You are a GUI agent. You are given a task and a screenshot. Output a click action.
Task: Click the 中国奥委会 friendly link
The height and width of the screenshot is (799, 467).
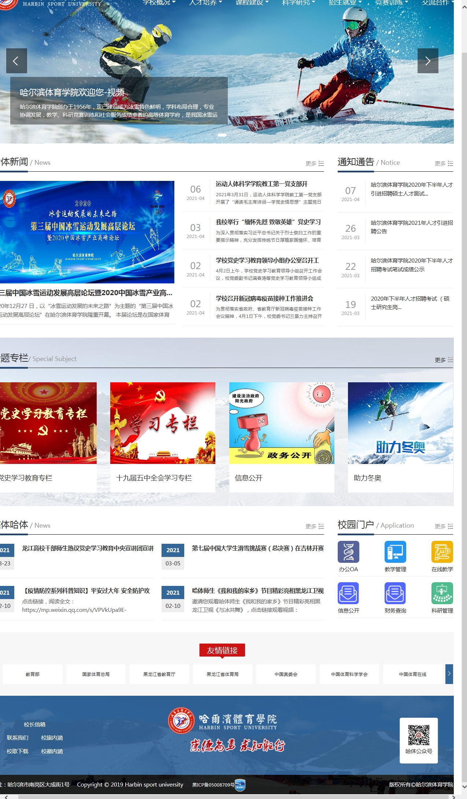(286, 674)
